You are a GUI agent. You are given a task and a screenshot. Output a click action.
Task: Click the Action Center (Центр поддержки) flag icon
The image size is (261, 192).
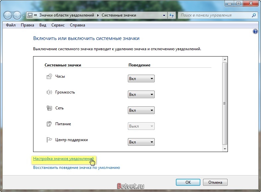point(49,140)
